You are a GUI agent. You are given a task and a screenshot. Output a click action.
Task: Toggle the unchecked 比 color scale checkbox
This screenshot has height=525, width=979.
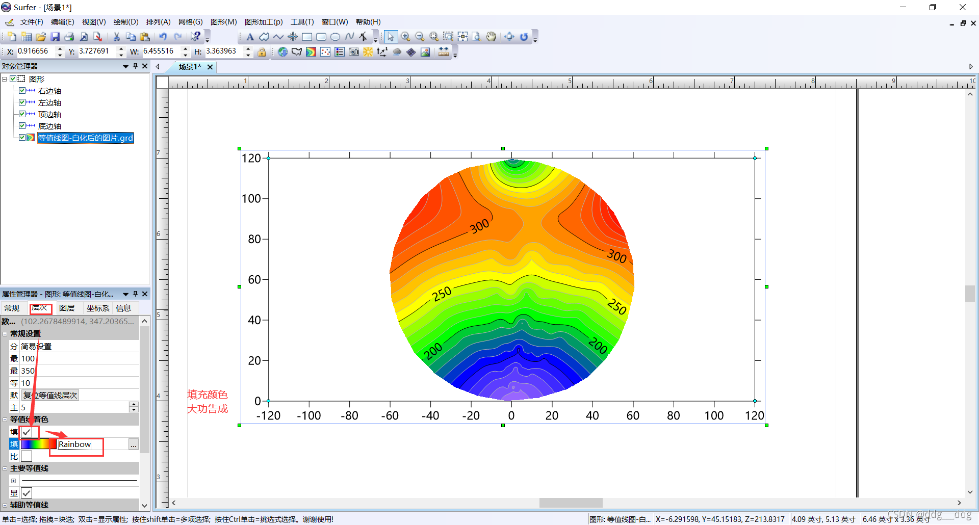(x=27, y=457)
